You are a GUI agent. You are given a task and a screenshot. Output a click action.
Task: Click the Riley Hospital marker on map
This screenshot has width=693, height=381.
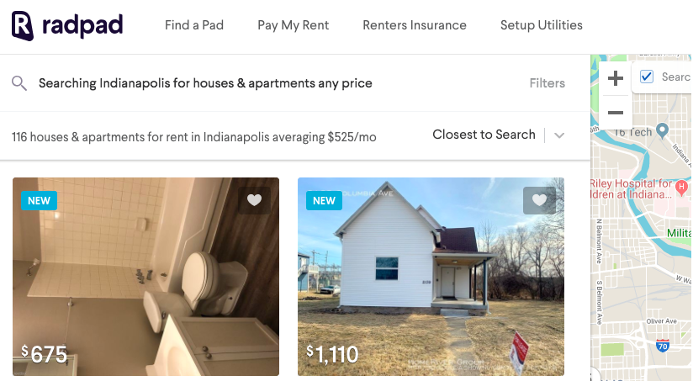(681, 187)
